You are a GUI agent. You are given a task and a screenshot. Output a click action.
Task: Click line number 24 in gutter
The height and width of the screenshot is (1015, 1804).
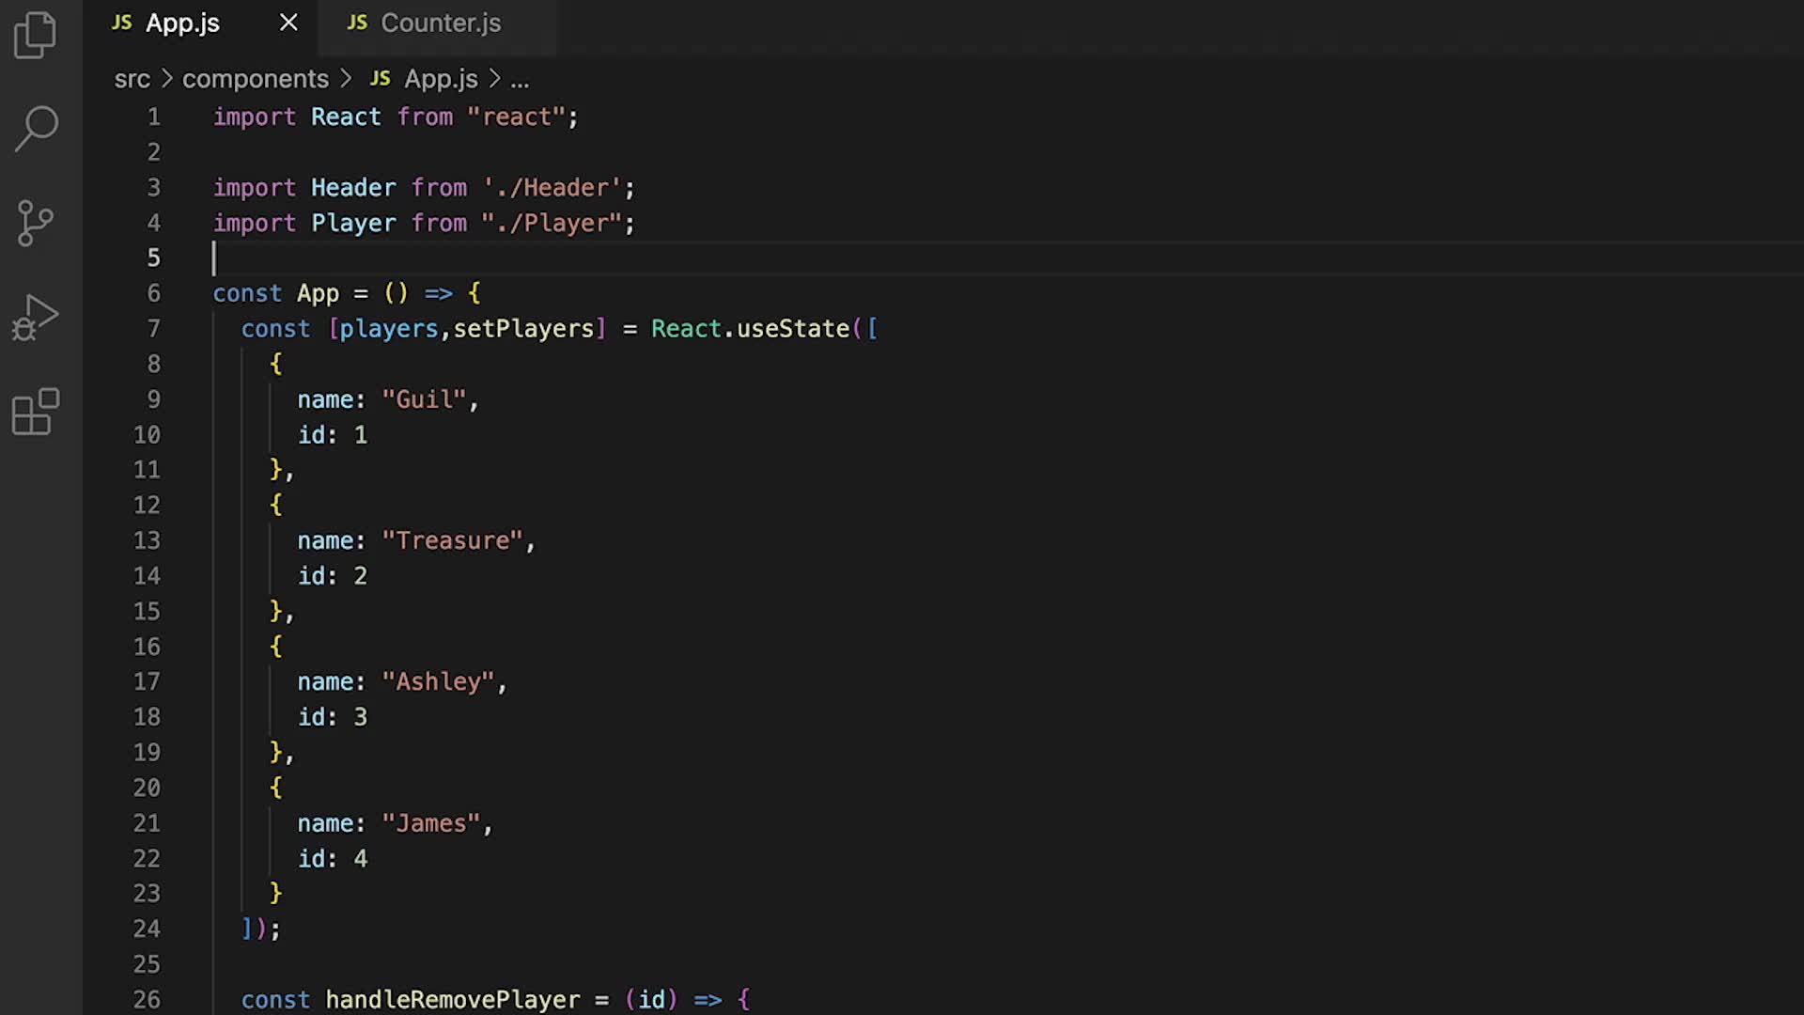tap(147, 929)
